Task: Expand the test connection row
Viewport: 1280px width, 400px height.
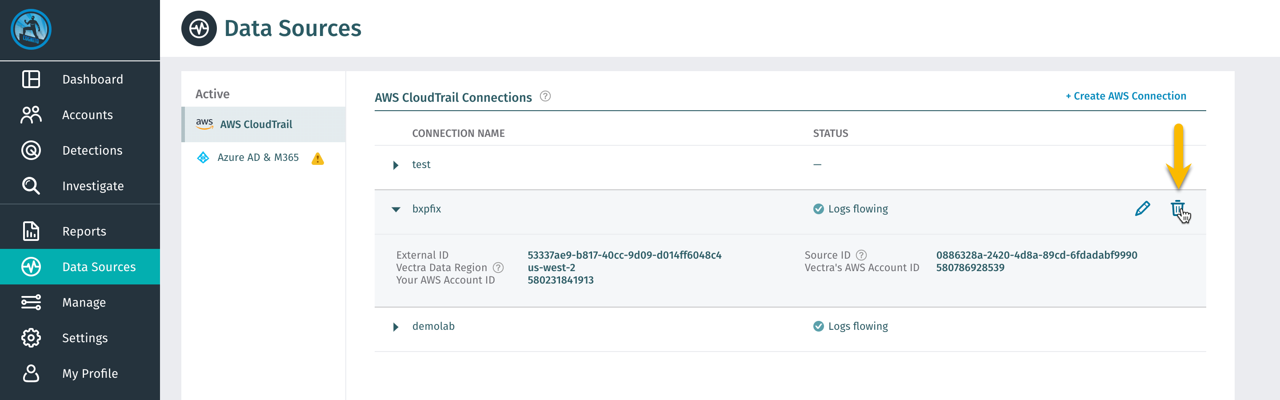Action: point(396,165)
